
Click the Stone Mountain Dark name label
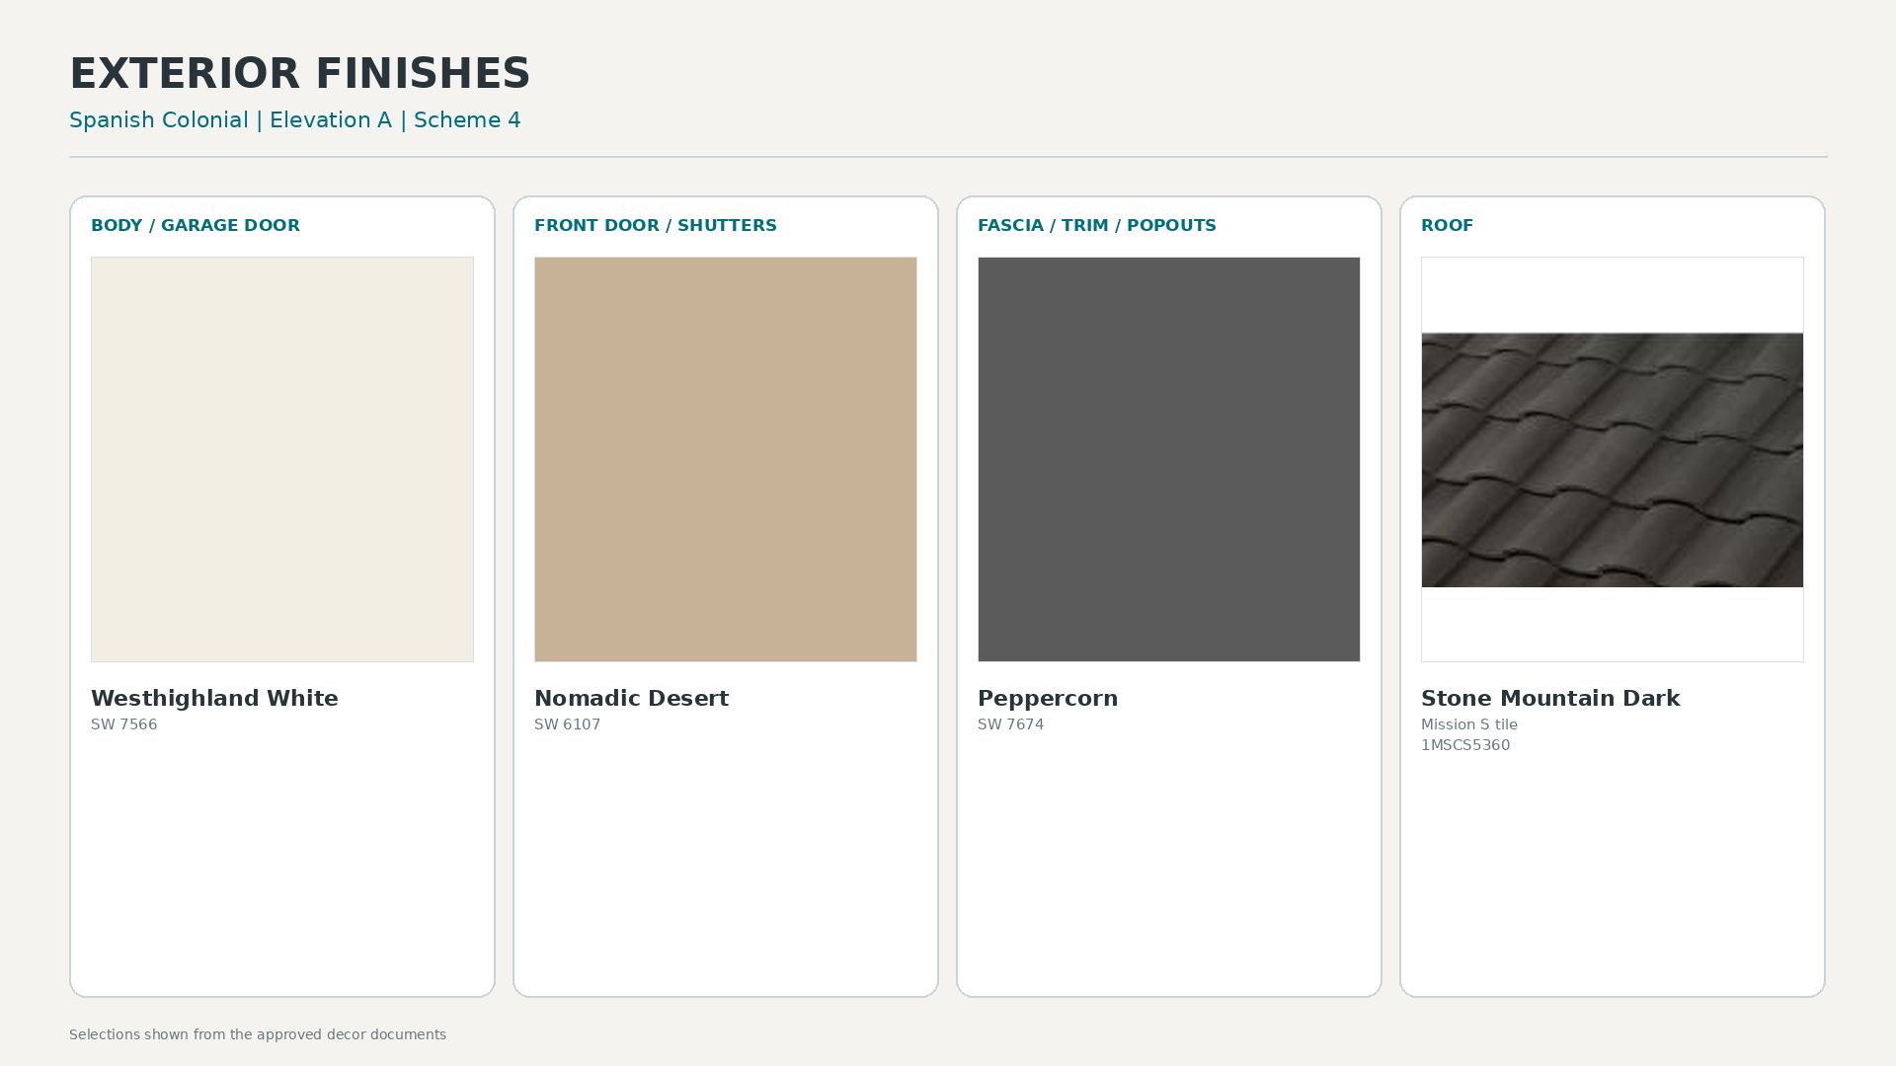point(1550,698)
